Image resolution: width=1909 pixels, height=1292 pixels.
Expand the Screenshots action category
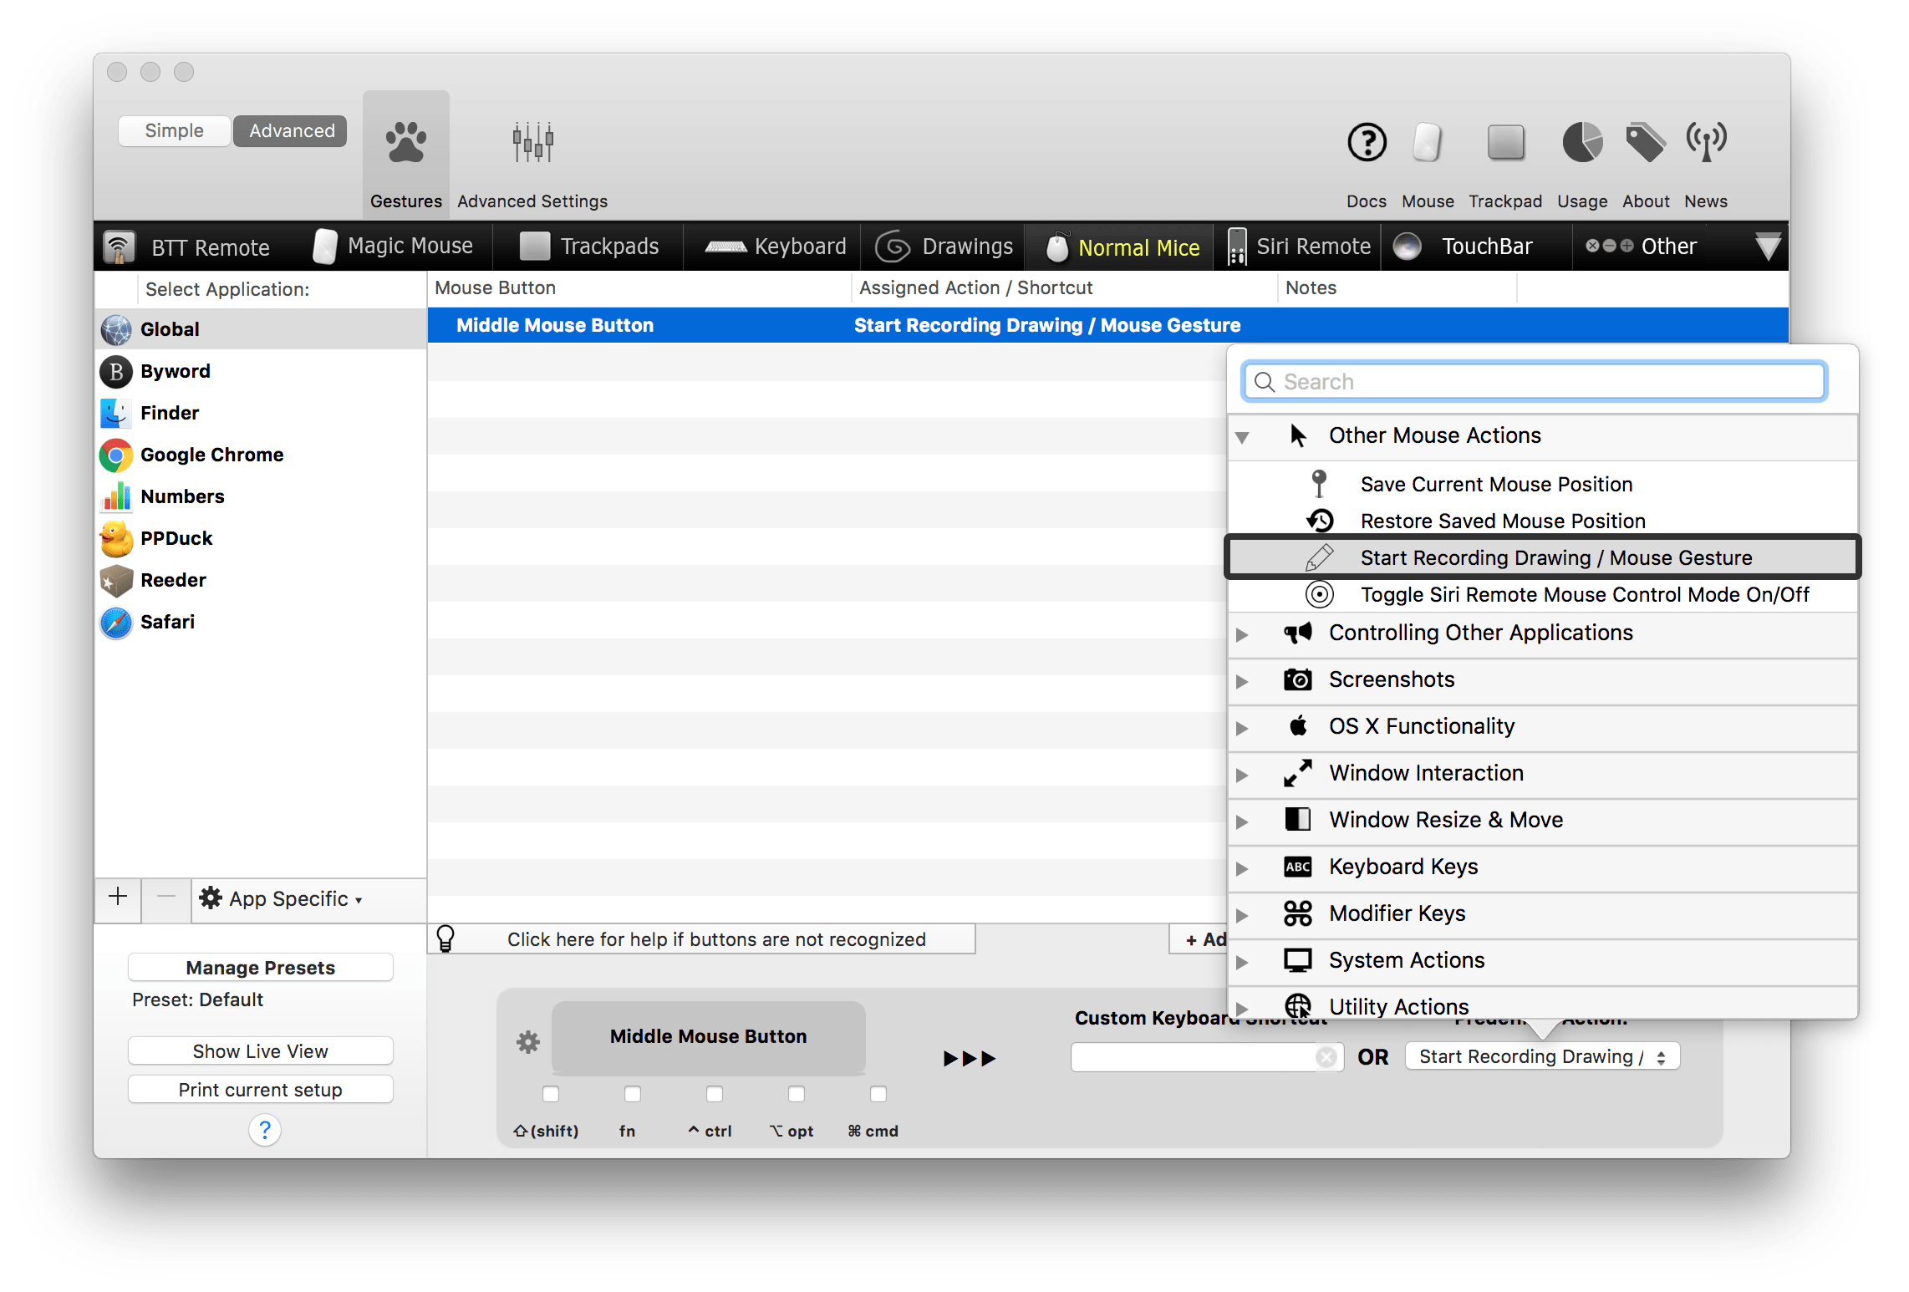(1242, 681)
